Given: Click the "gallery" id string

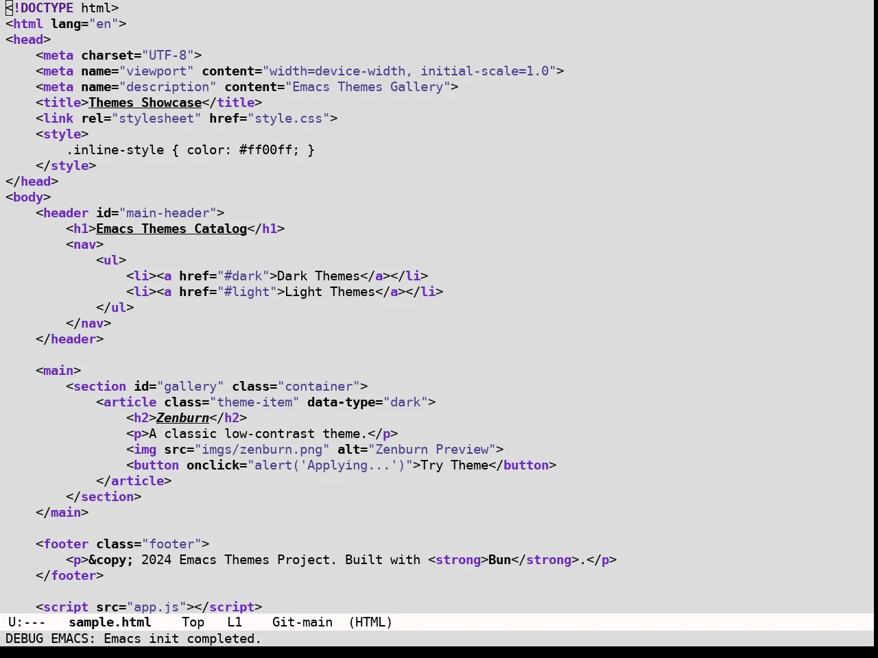Looking at the screenshot, I should 190,387.
